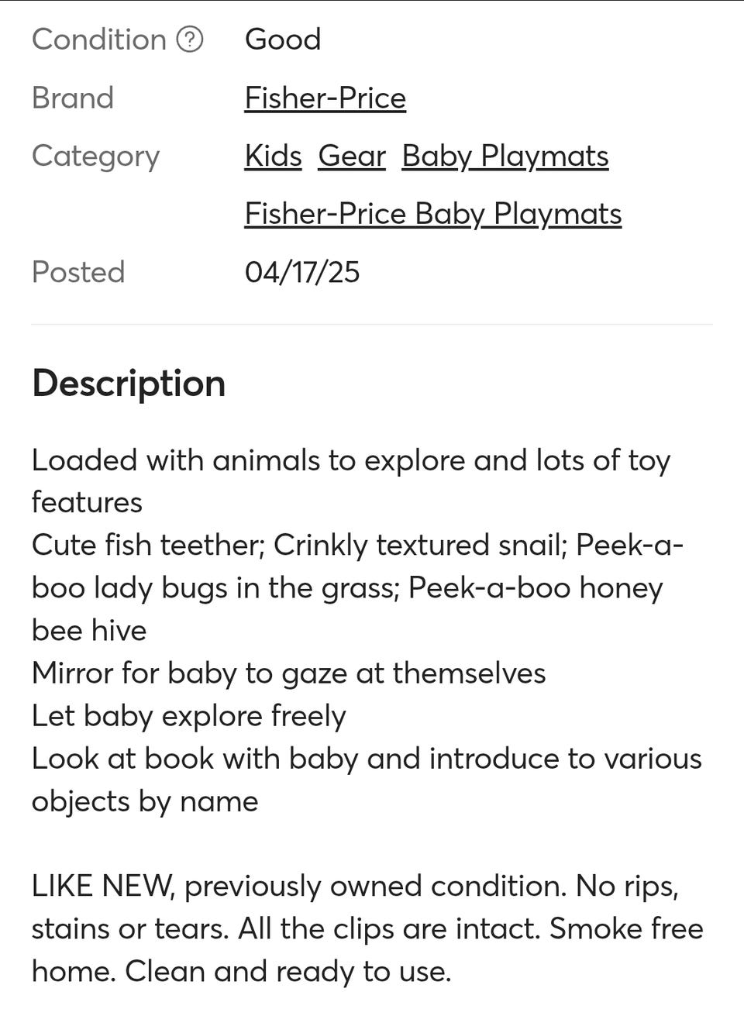Screen dimensions: 744x1009
Task: Click the Posted label
Action: (78, 273)
